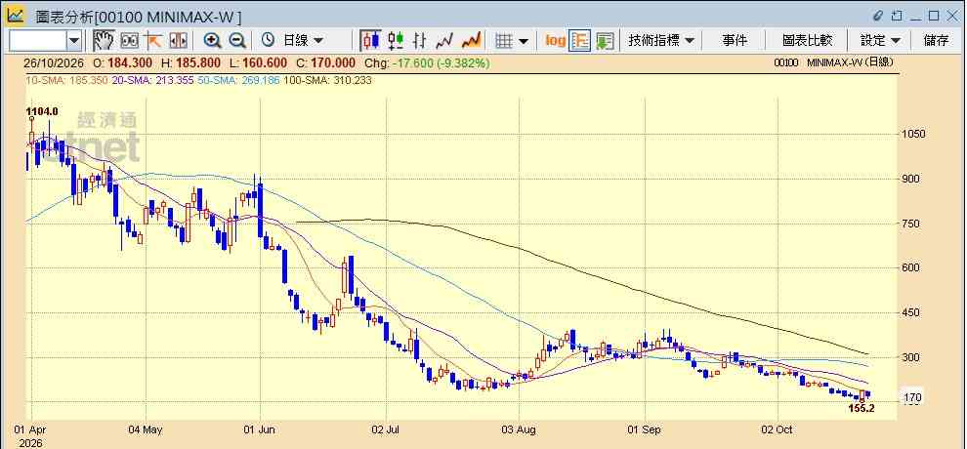Click the 儲存 button
This screenshot has width=967, height=449.
point(936,41)
